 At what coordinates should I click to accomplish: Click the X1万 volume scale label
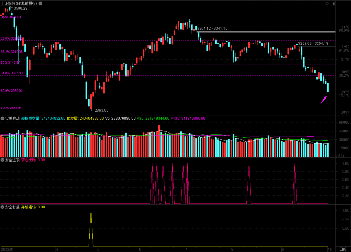click(x=340, y=155)
